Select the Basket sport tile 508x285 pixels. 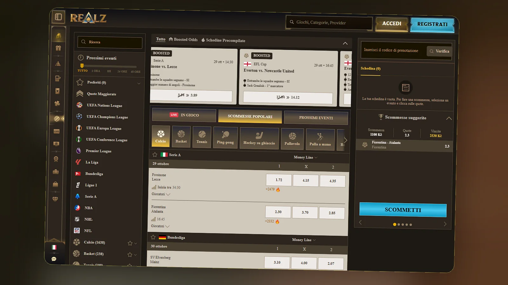(x=181, y=136)
